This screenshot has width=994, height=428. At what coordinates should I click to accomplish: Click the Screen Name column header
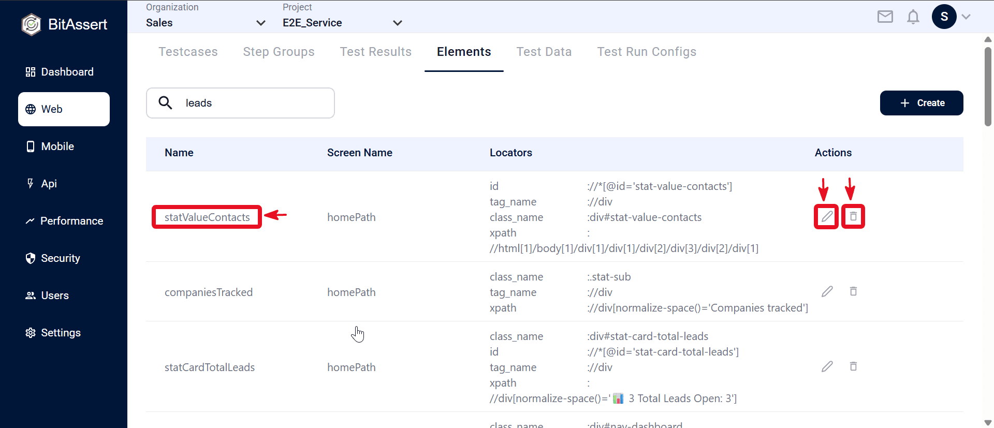pos(360,153)
